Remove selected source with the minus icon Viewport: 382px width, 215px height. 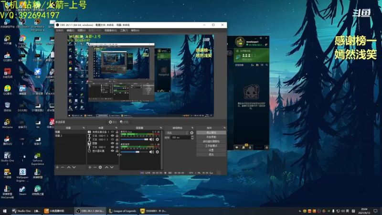(95, 167)
